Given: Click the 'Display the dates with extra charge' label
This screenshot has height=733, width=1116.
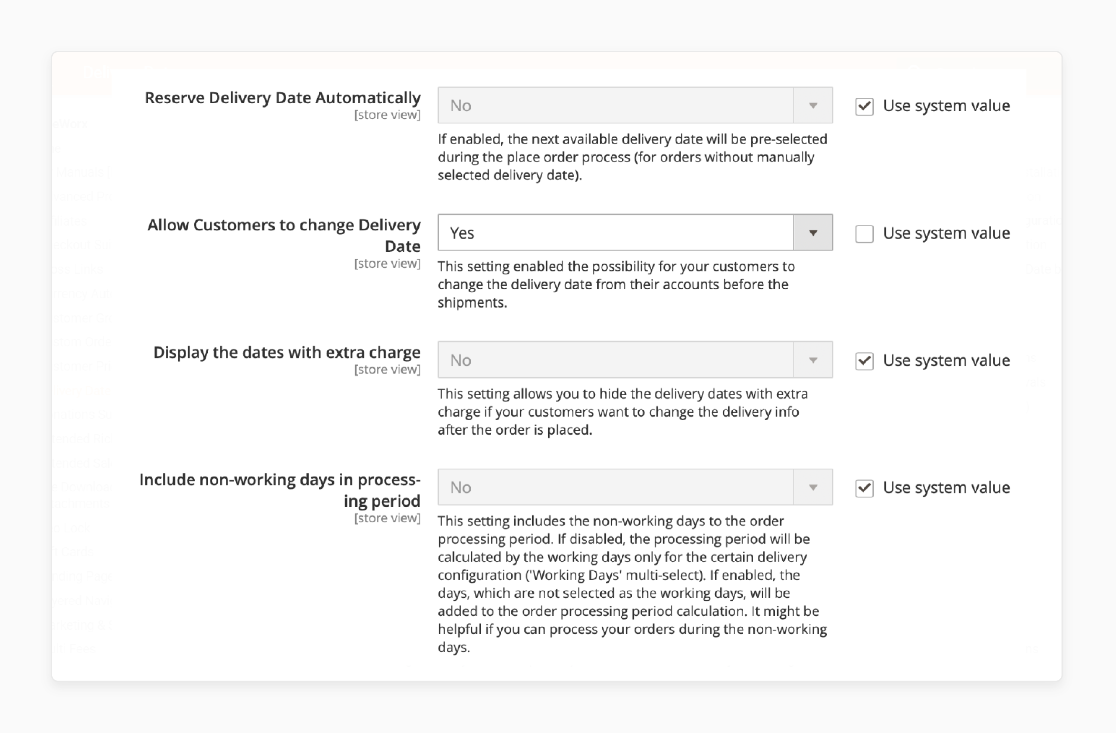Looking at the screenshot, I should (x=287, y=353).
